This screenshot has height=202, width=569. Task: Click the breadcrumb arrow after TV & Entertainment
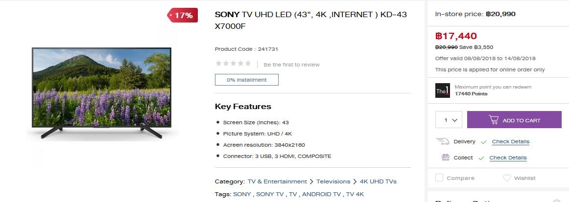(311, 181)
